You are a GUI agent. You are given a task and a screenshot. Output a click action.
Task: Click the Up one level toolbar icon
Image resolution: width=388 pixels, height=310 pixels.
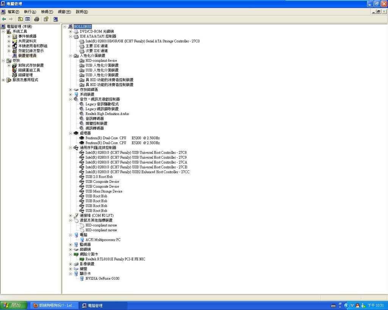20,19
